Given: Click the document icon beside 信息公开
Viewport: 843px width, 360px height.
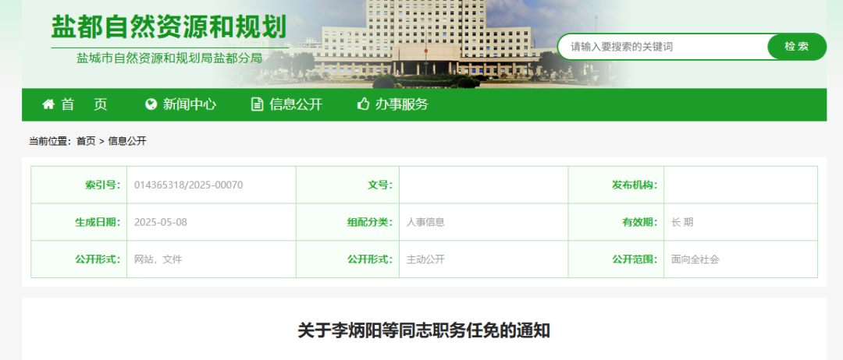Looking at the screenshot, I should tap(257, 104).
